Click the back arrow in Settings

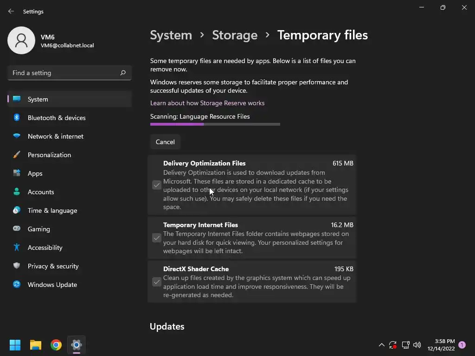[11, 12]
